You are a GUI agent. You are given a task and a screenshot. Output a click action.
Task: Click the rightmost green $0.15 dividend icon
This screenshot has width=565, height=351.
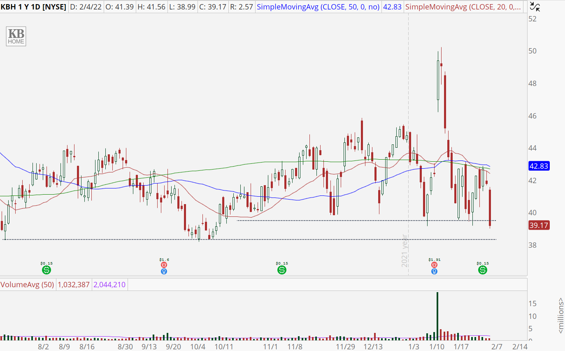coord(482,270)
